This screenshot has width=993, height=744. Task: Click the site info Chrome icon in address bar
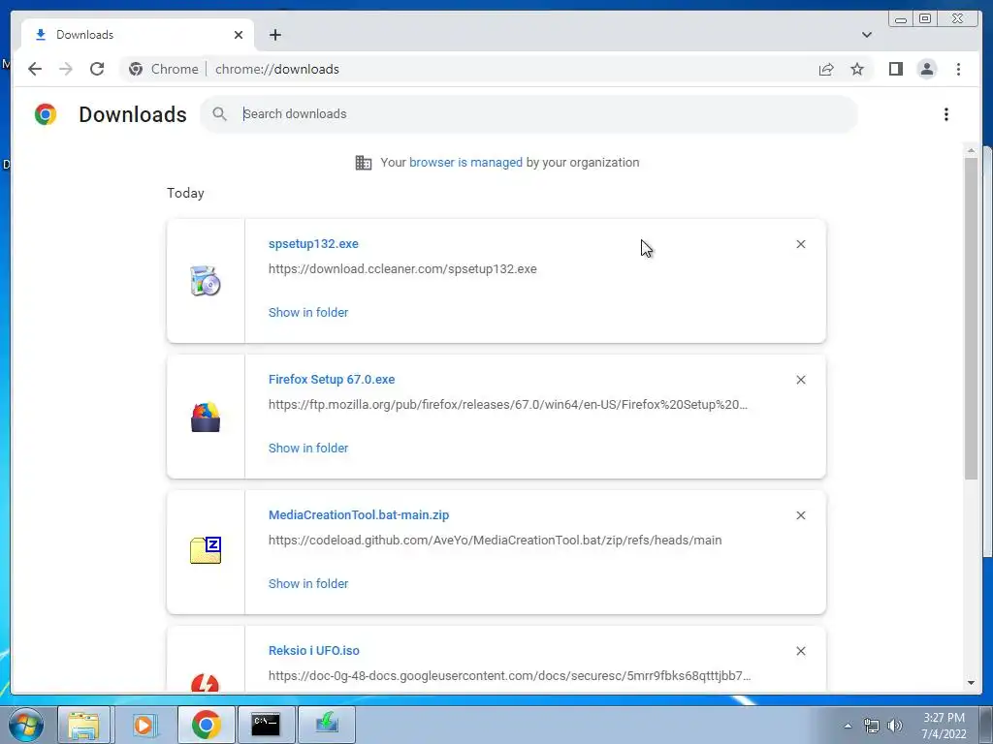(136, 69)
